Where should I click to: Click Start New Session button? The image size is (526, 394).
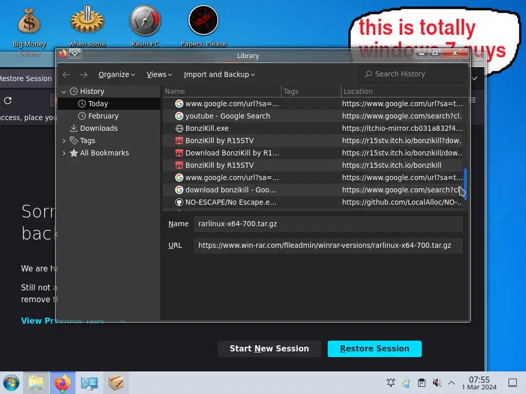tap(269, 349)
